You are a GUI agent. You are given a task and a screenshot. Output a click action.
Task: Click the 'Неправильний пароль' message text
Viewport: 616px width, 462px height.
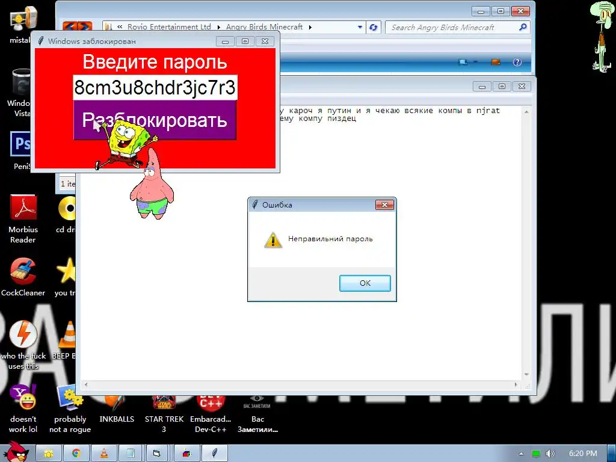[x=330, y=238]
